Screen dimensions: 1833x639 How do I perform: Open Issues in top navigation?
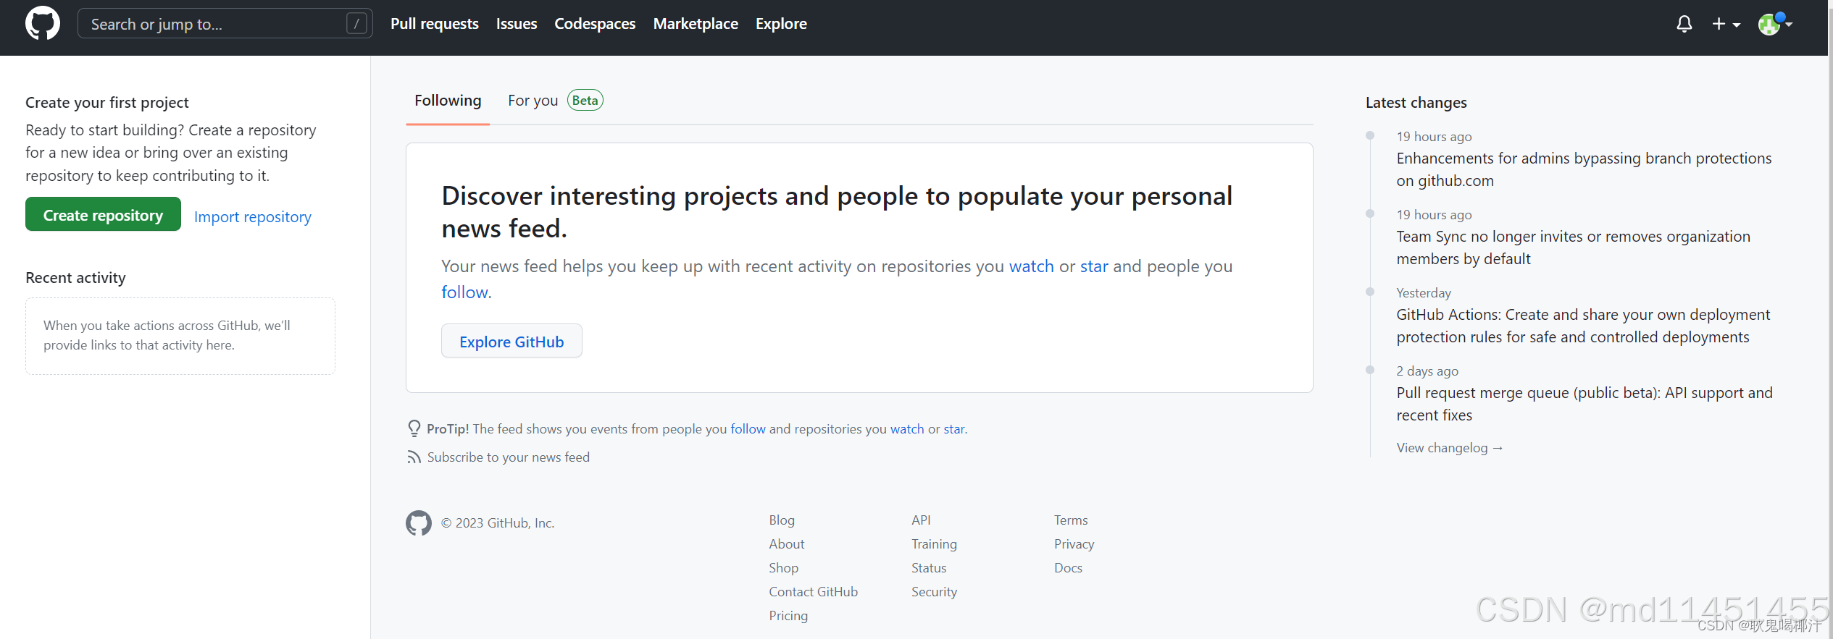click(517, 24)
